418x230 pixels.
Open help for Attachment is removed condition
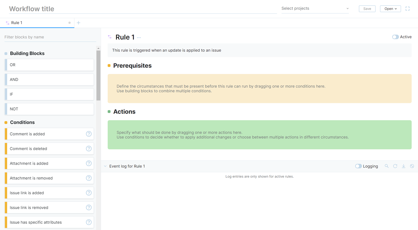tap(88, 178)
